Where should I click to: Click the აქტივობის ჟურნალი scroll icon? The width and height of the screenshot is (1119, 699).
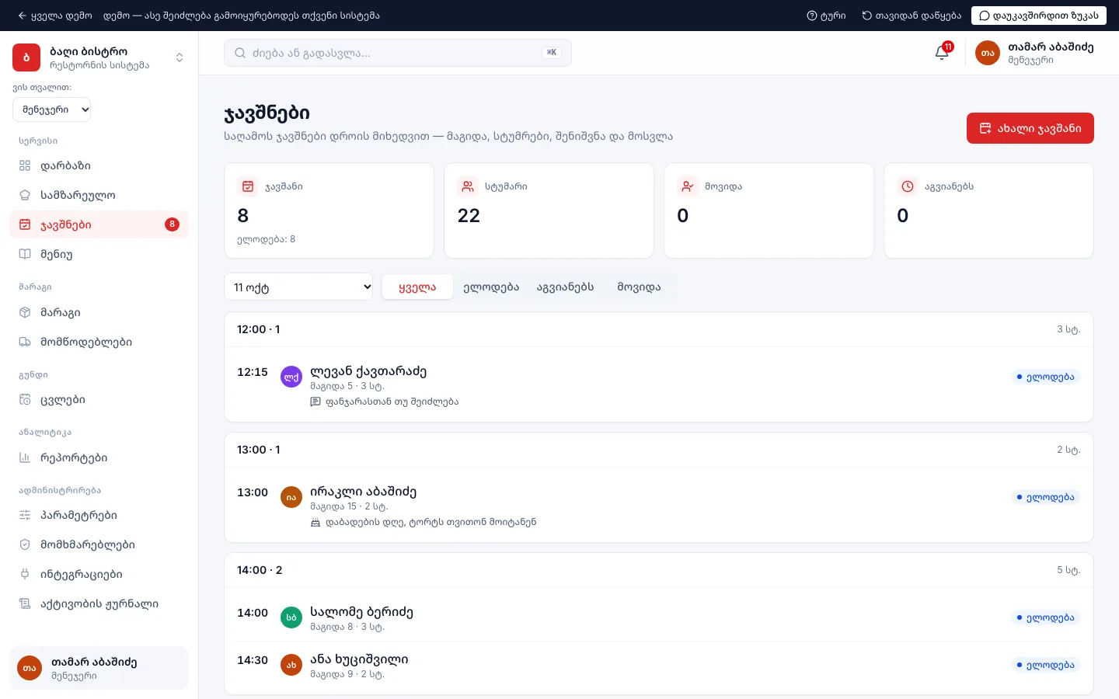point(25,603)
